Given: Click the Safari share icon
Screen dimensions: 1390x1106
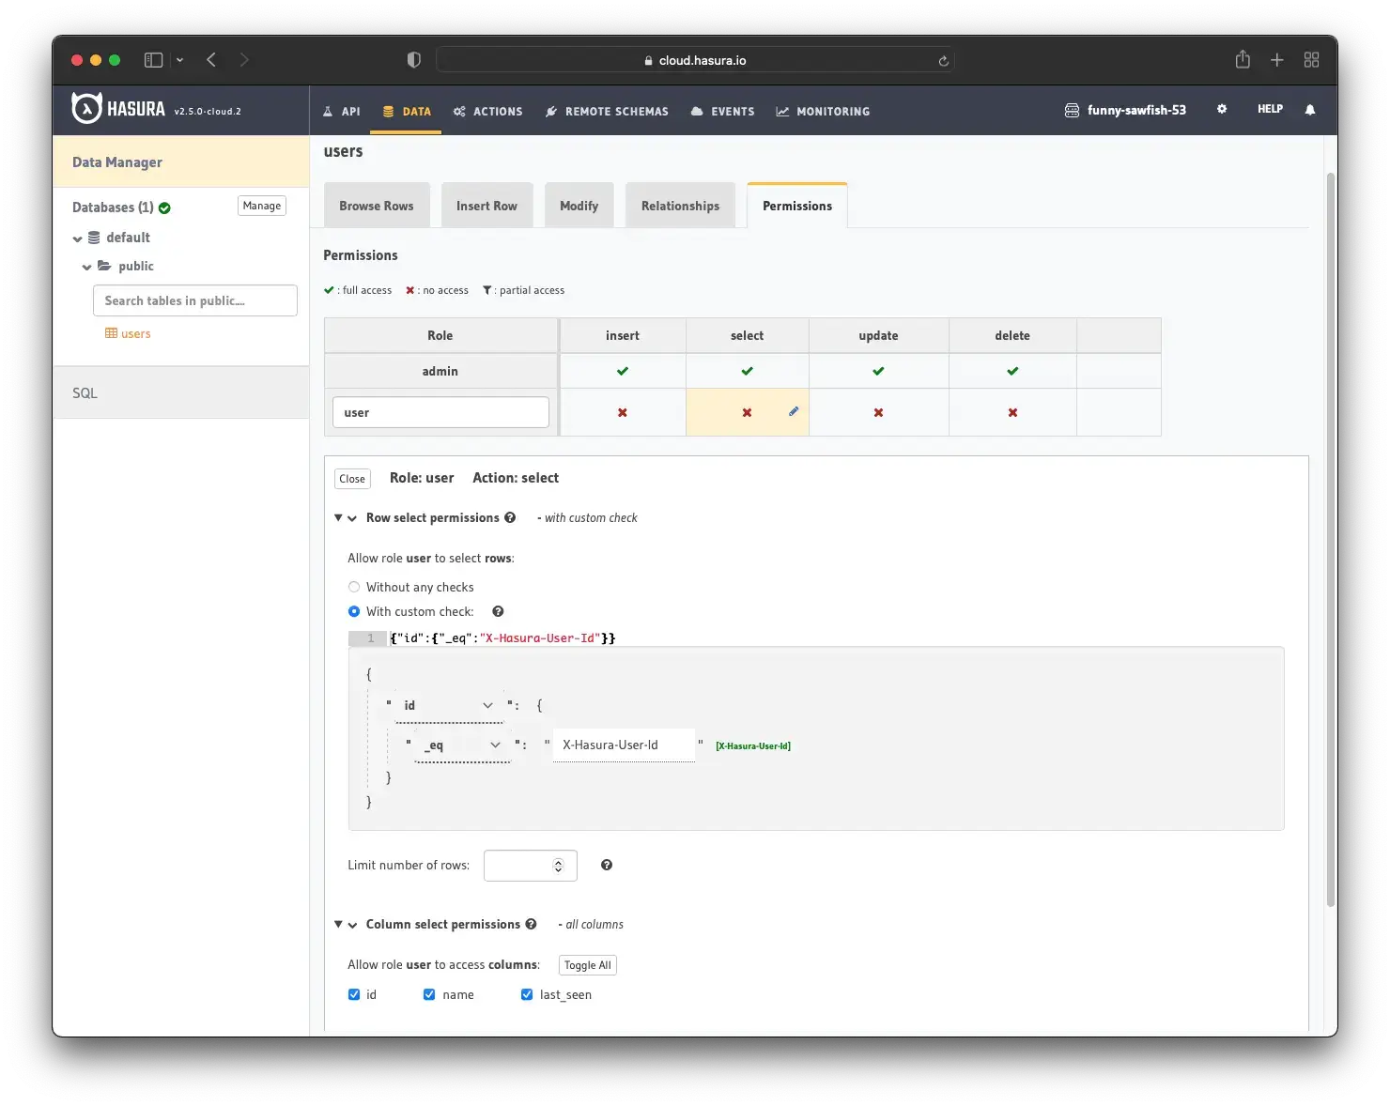Looking at the screenshot, I should pyautogui.click(x=1243, y=60).
